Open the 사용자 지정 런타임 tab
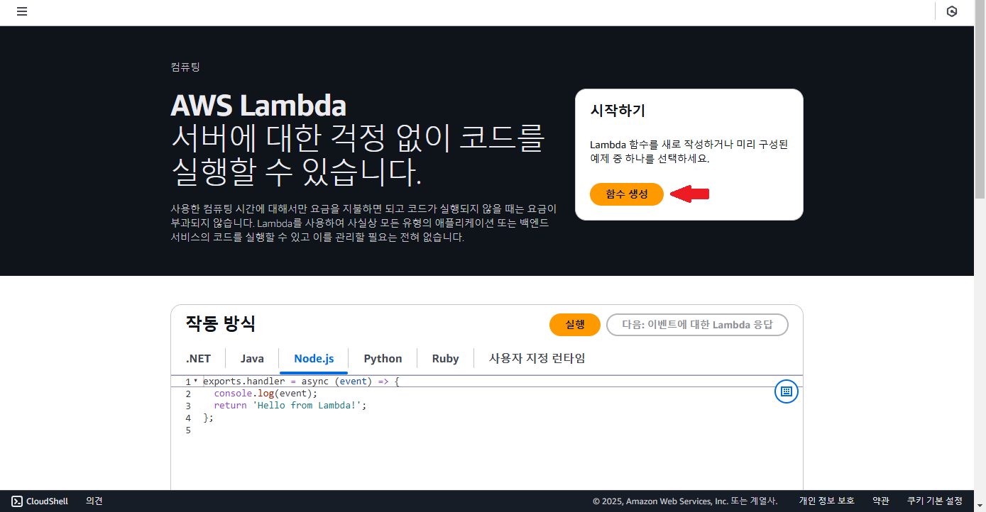Screen dimensions: 986x512 point(537,358)
